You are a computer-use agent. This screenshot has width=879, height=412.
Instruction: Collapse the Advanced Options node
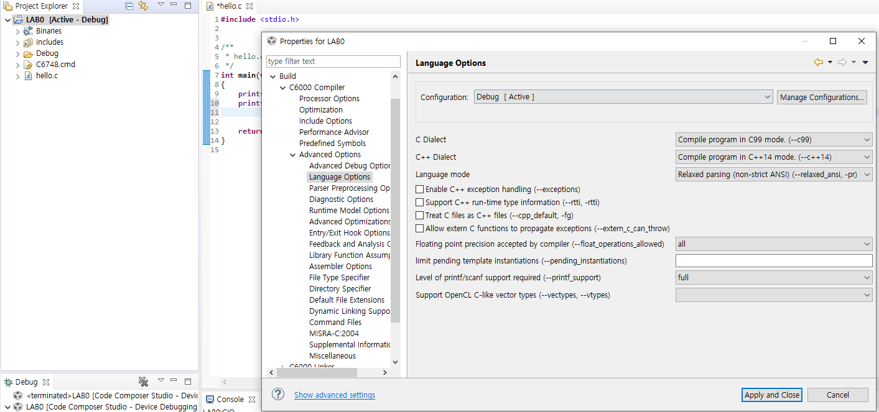click(x=292, y=155)
